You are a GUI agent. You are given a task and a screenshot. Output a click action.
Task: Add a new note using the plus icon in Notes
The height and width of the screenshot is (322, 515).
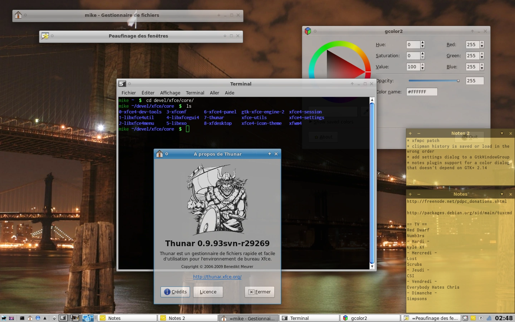(410, 194)
